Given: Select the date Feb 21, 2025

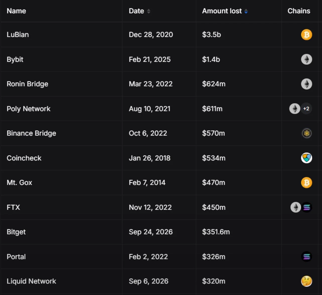Looking at the screenshot, I should tap(150, 60).
